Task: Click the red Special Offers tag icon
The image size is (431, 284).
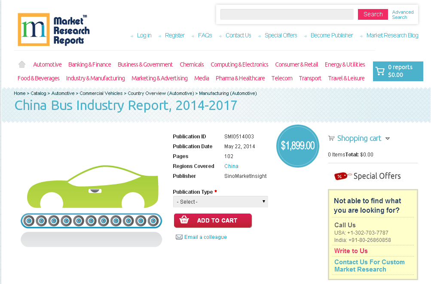Action: [342, 176]
